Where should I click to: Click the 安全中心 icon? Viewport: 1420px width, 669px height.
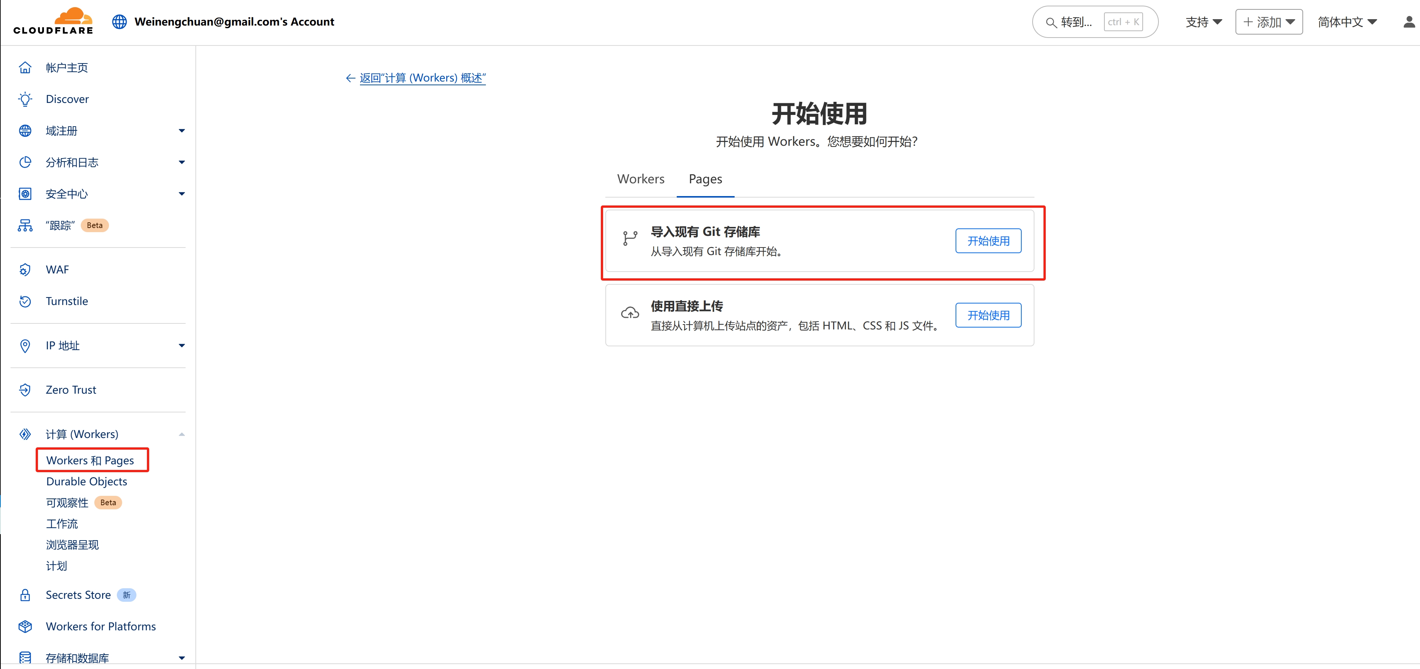pos(25,194)
